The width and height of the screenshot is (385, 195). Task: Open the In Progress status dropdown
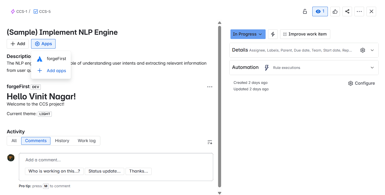coord(248,34)
